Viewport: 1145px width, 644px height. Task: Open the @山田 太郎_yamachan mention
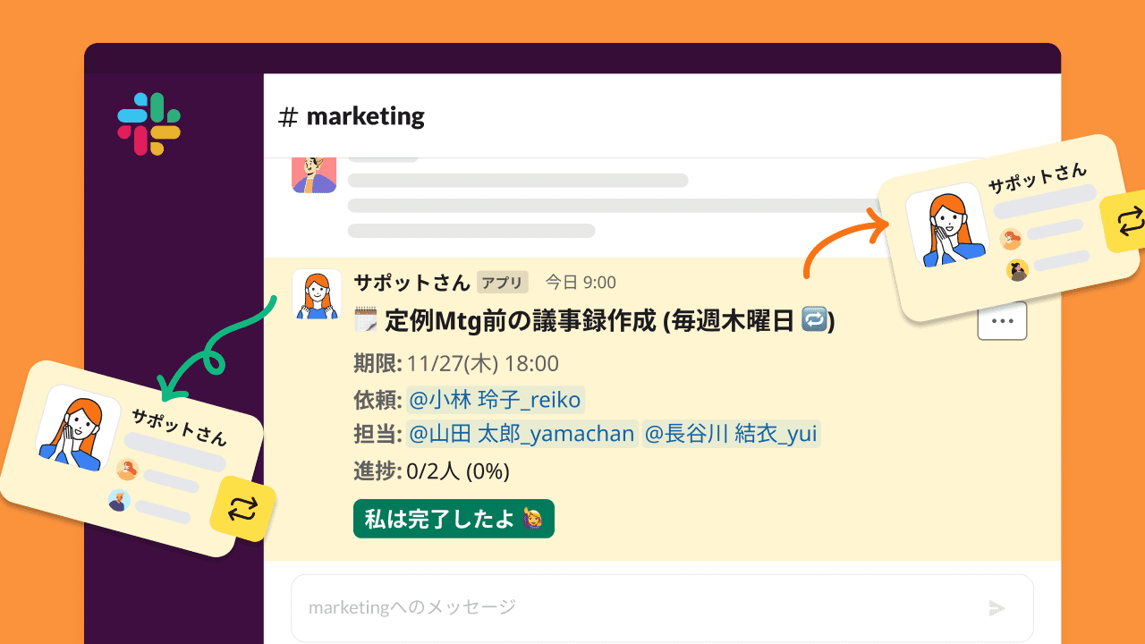pos(522,434)
